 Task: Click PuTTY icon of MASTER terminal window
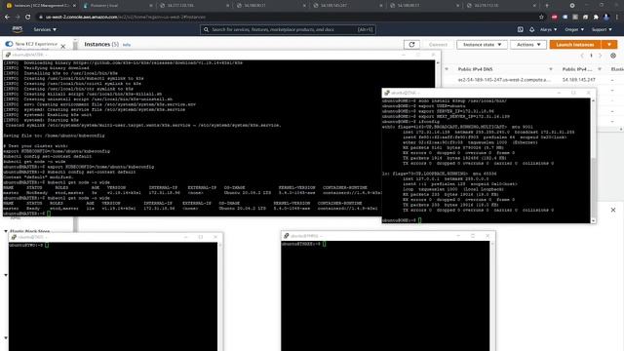click(8, 55)
